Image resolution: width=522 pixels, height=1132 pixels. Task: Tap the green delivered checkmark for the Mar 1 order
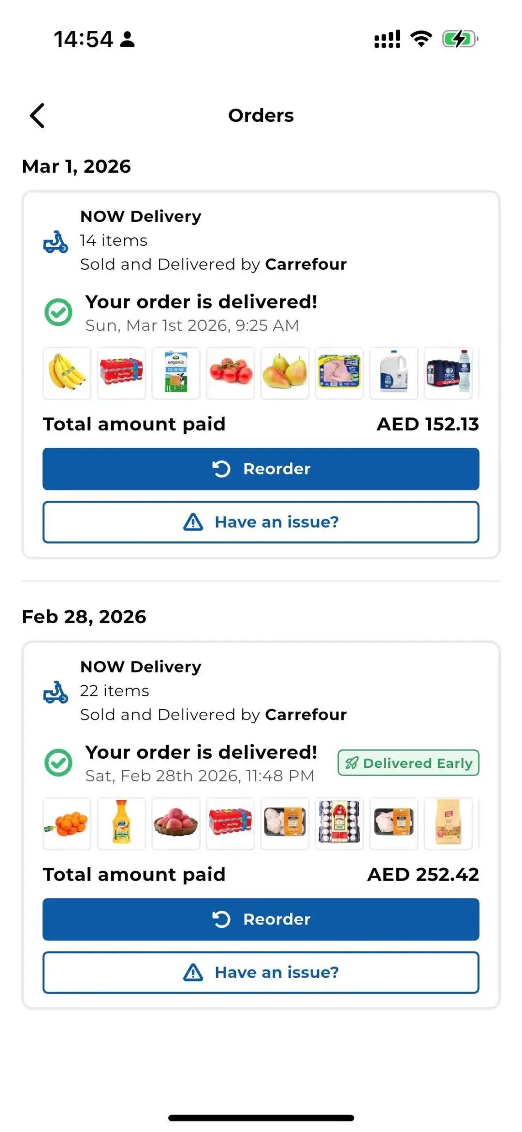[x=58, y=312]
